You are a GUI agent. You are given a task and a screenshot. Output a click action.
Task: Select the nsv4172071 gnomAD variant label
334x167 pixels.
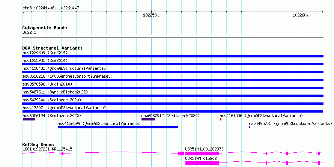pyautogui.click(x=64, y=108)
